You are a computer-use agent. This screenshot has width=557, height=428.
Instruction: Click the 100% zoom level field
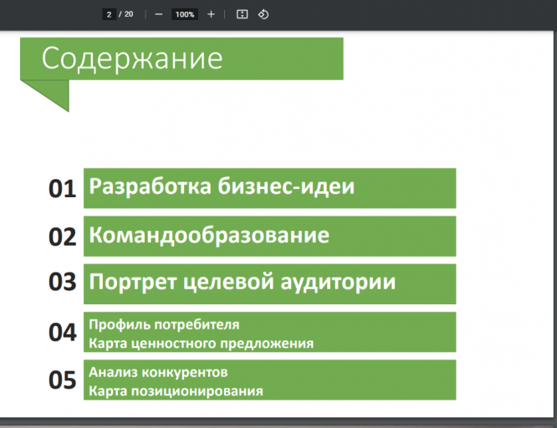185,14
